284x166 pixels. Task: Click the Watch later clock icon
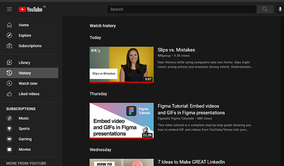[x=9, y=83]
